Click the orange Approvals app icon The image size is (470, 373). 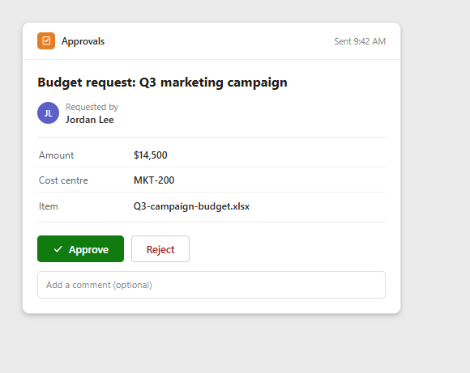pos(46,40)
